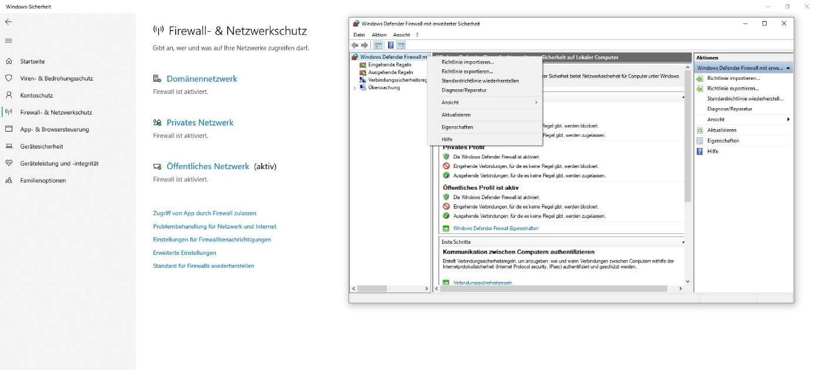Toggle console tree pane toolbar icon
The height and width of the screenshot is (370, 816).
point(378,45)
